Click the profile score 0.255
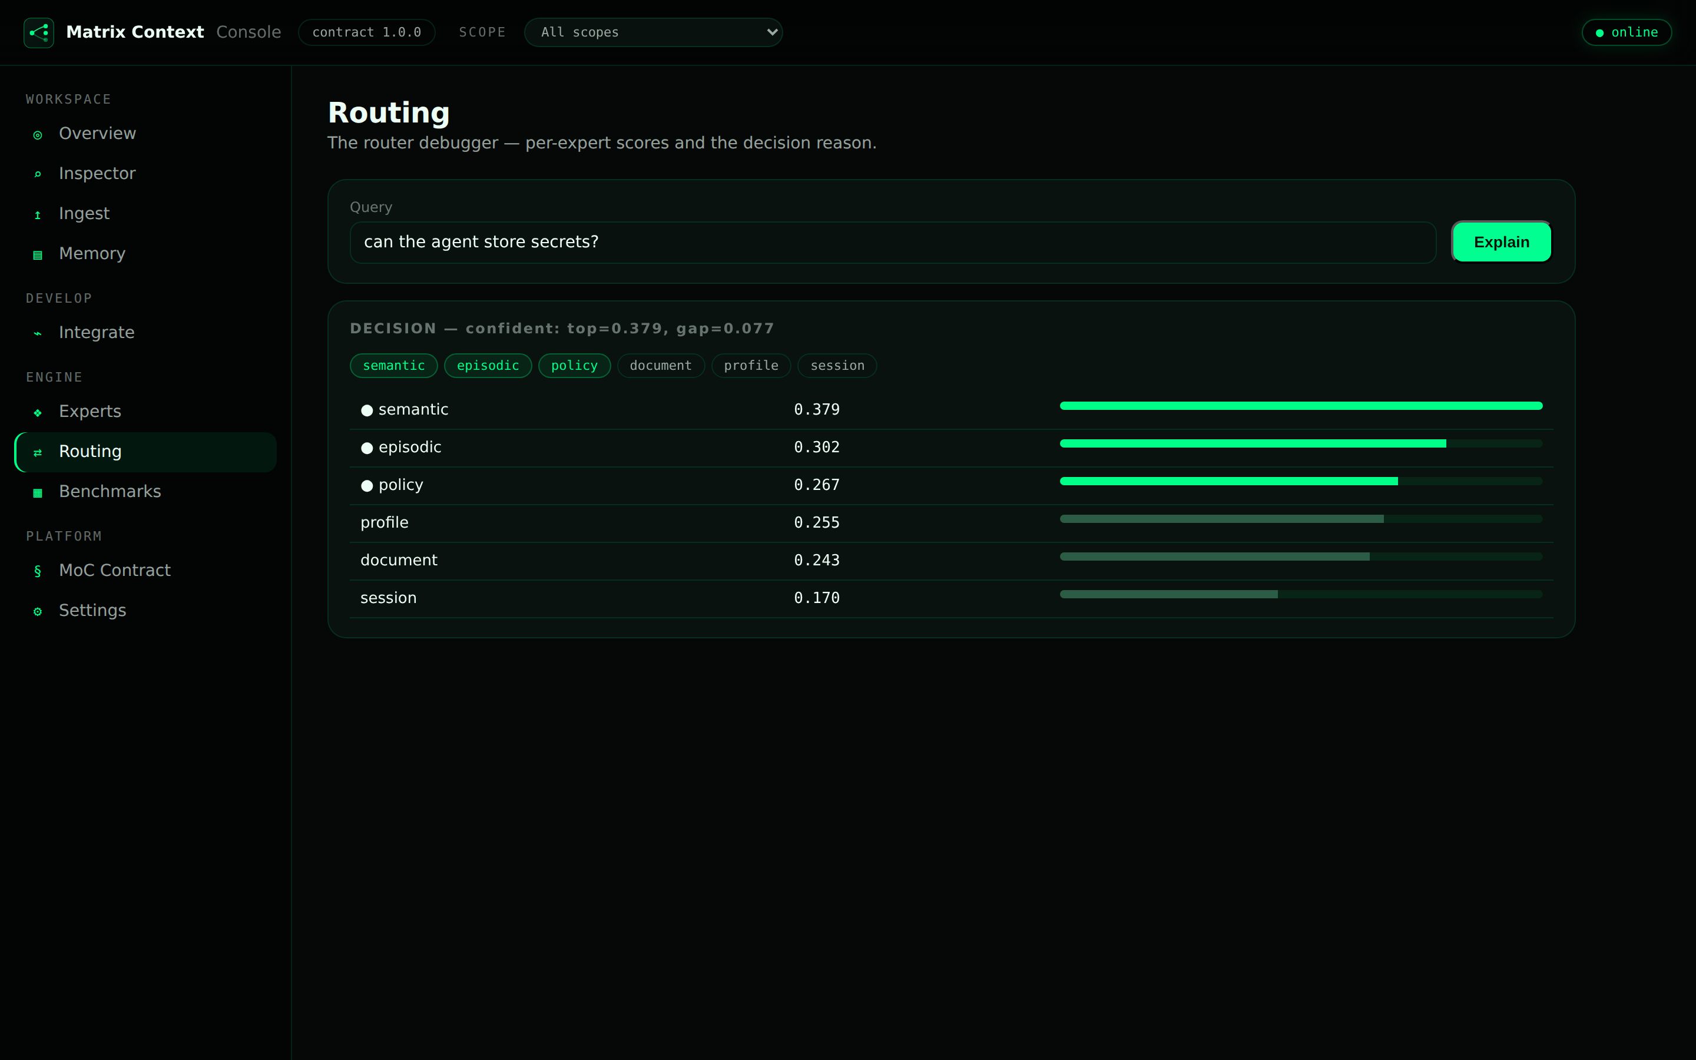Viewport: 1696px width, 1060px height. pyautogui.click(x=816, y=523)
